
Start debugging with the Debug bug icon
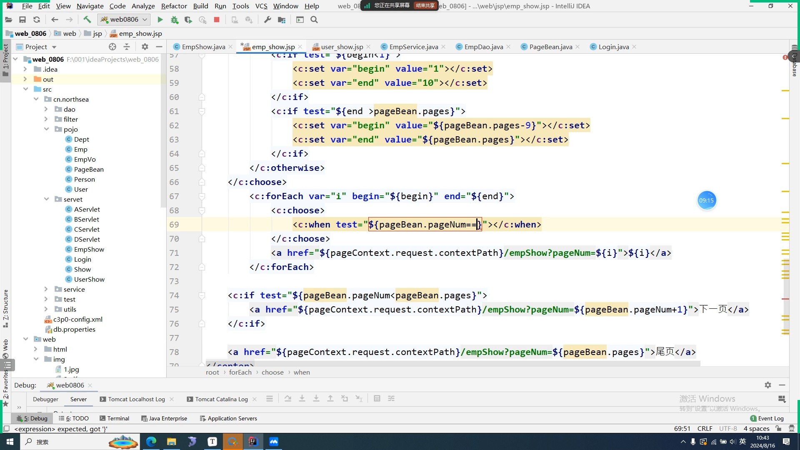click(174, 20)
